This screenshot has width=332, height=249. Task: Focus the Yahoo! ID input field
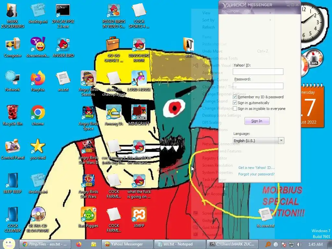tap(258, 72)
